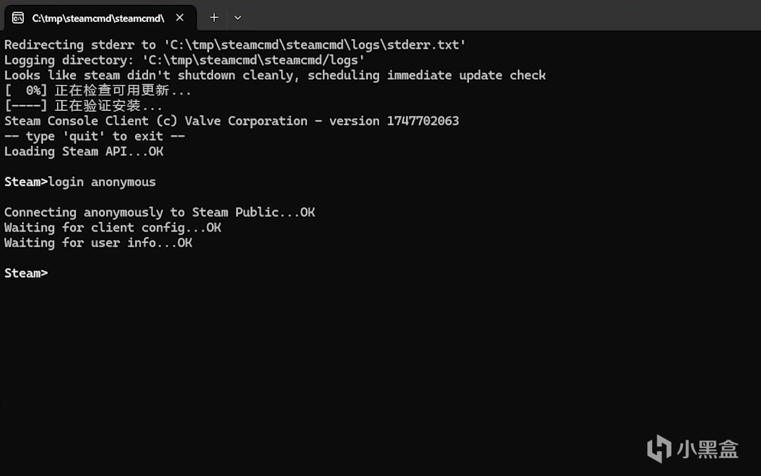Click the 'Connecting anonymously to Steam Public...OK' line
The height and width of the screenshot is (476, 761).
point(160,213)
